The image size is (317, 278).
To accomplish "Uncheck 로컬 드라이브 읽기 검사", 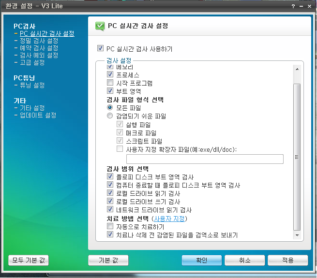I will click(x=110, y=193).
